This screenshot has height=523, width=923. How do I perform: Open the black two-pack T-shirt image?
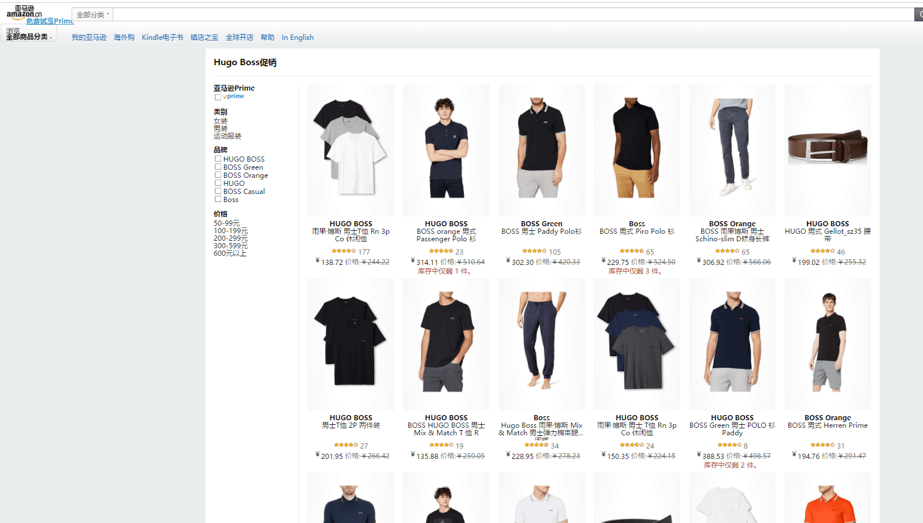[x=351, y=345]
